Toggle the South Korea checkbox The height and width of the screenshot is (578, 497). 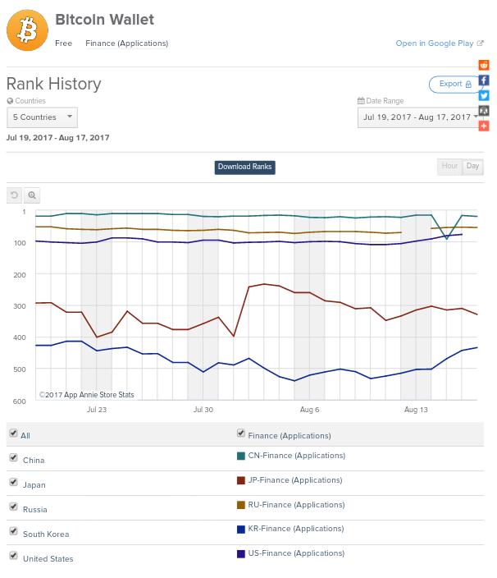[x=13, y=531]
